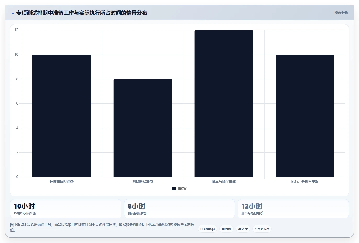
Task: Click the 进度 tag chip
Action: coord(243,229)
